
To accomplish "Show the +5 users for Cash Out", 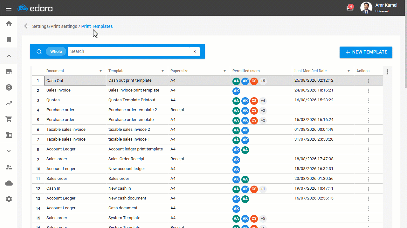I will 263,81.
